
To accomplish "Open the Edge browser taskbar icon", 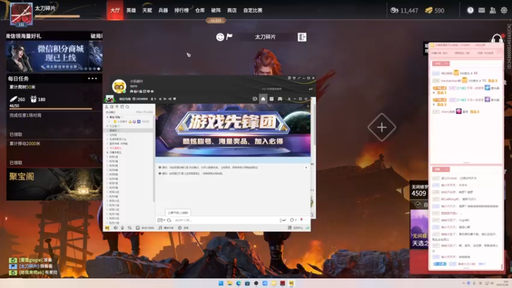I will coord(238,283).
